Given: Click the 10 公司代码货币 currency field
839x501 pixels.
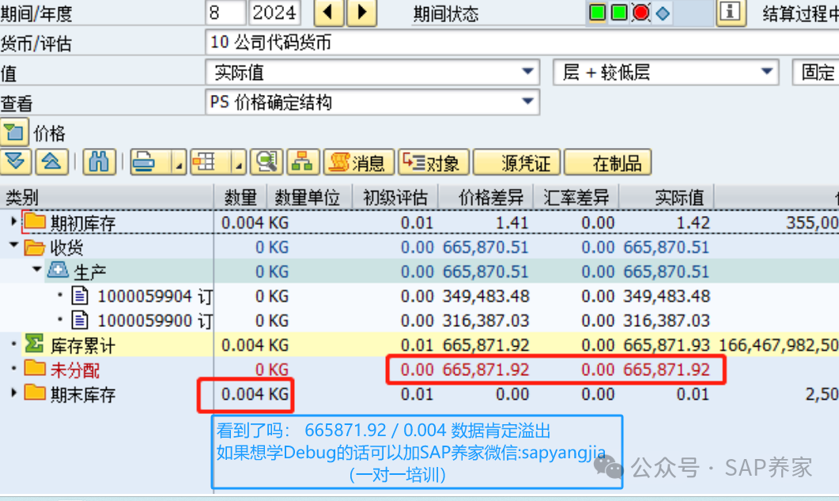Looking at the screenshot, I should pyautogui.click(x=522, y=42).
